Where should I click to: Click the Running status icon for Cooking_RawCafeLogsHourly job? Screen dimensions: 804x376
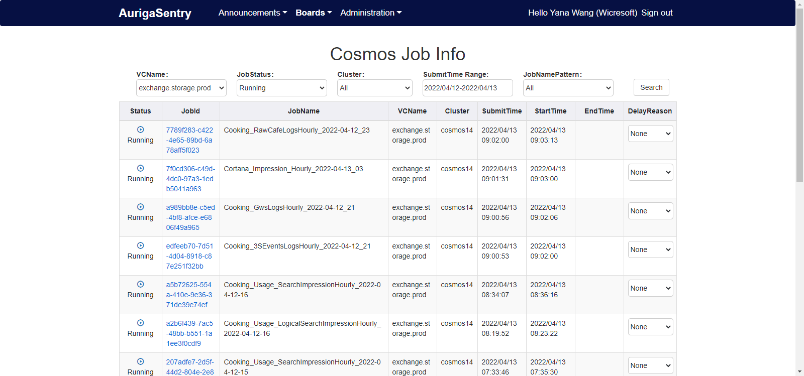coord(141,130)
